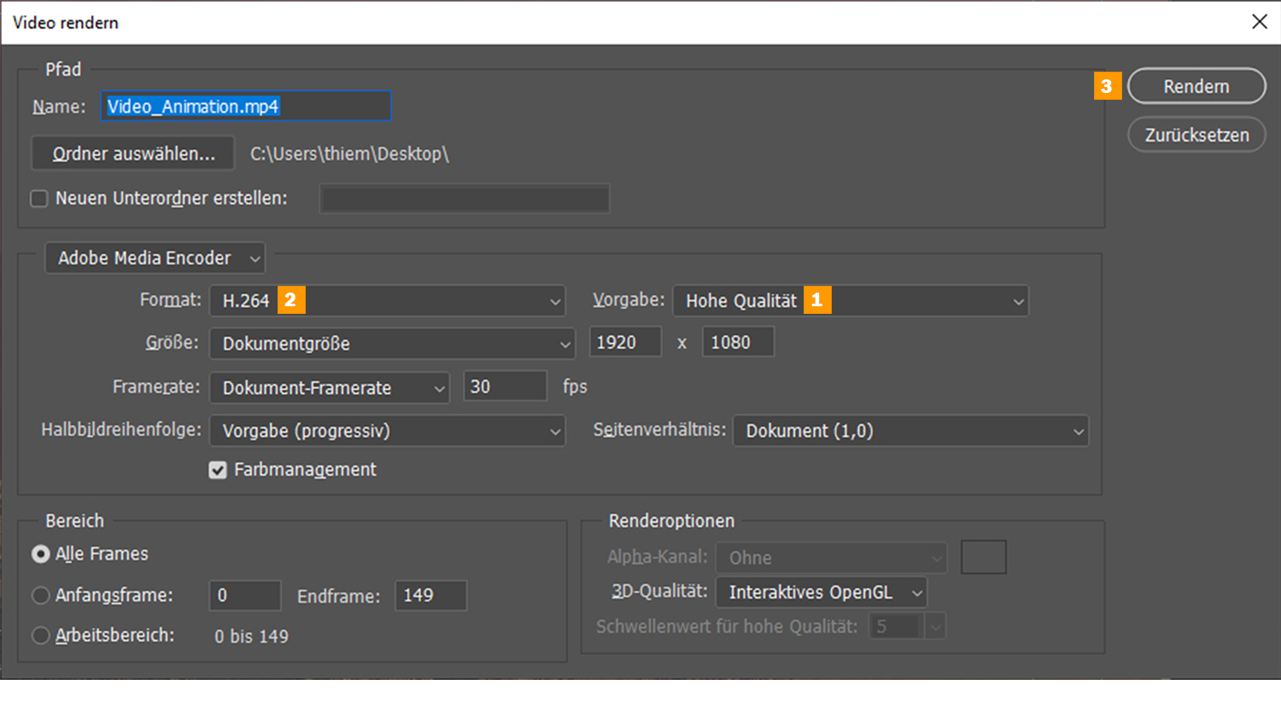Click Ordner auswählen button
Image resolution: width=1281 pixels, height=720 pixels.
tap(133, 154)
